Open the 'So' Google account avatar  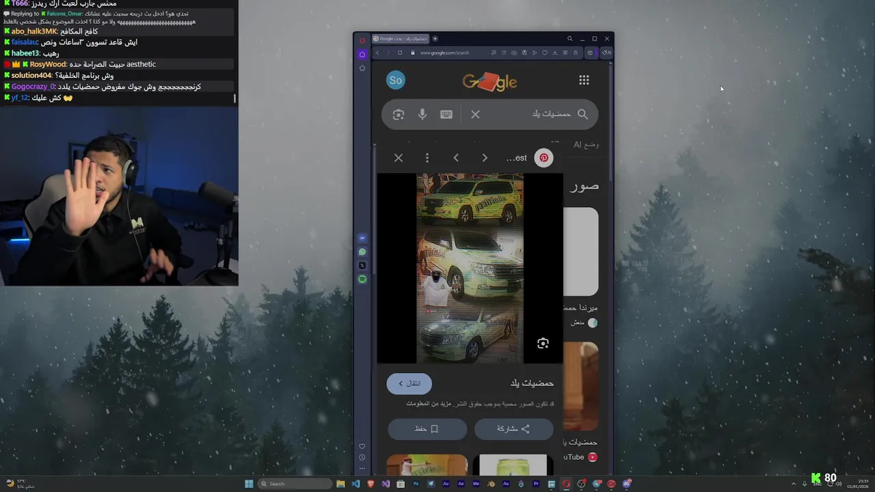(x=396, y=80)
